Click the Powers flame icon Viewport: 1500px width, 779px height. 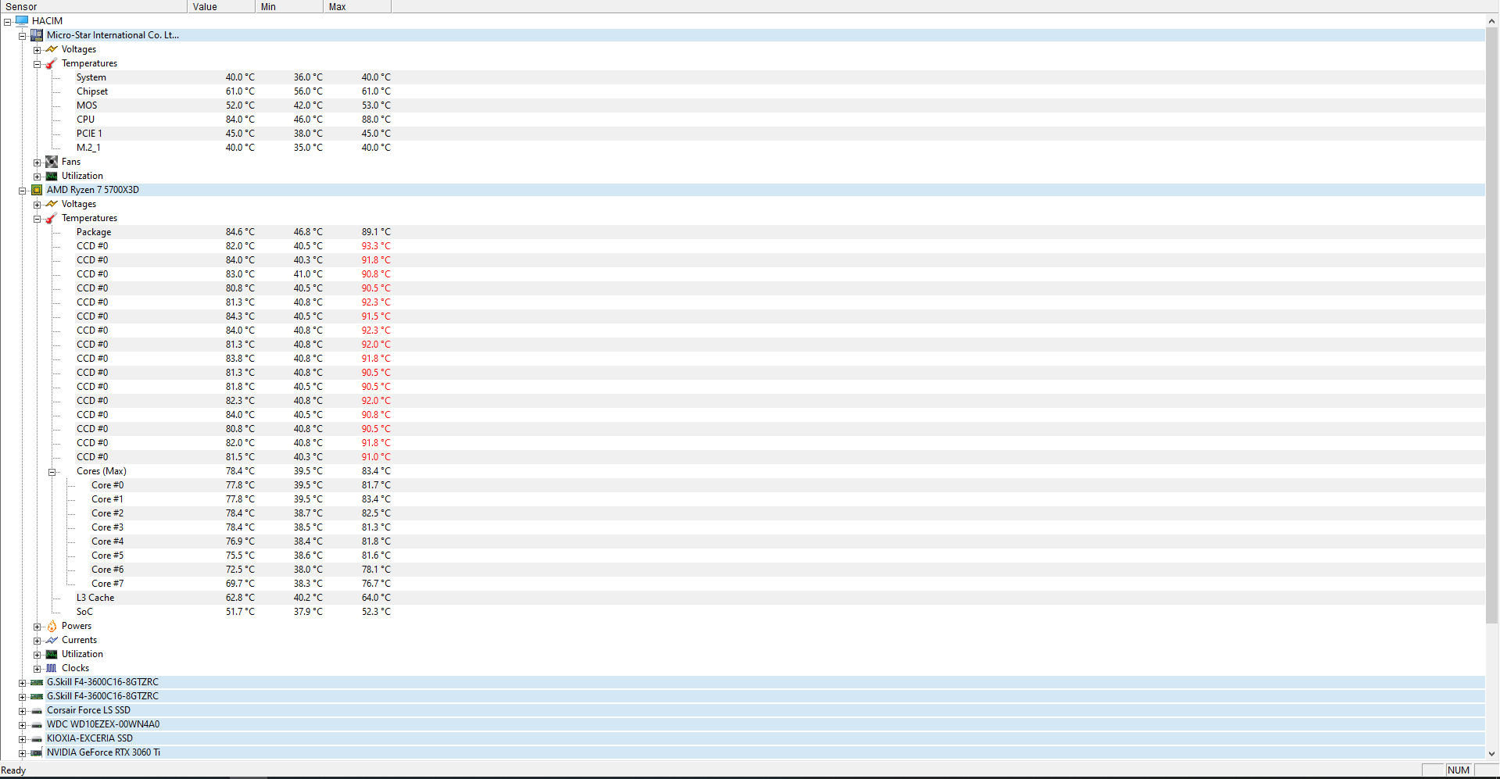coord(52,626)
